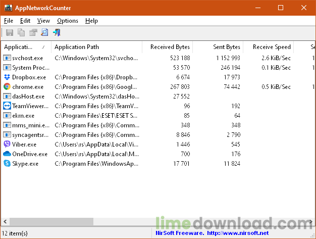Click the chrome.exe icon

[x=7, y=87]
